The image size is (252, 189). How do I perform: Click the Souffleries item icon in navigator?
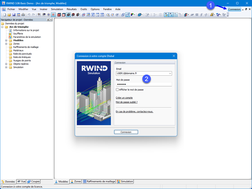pos(10,33)
